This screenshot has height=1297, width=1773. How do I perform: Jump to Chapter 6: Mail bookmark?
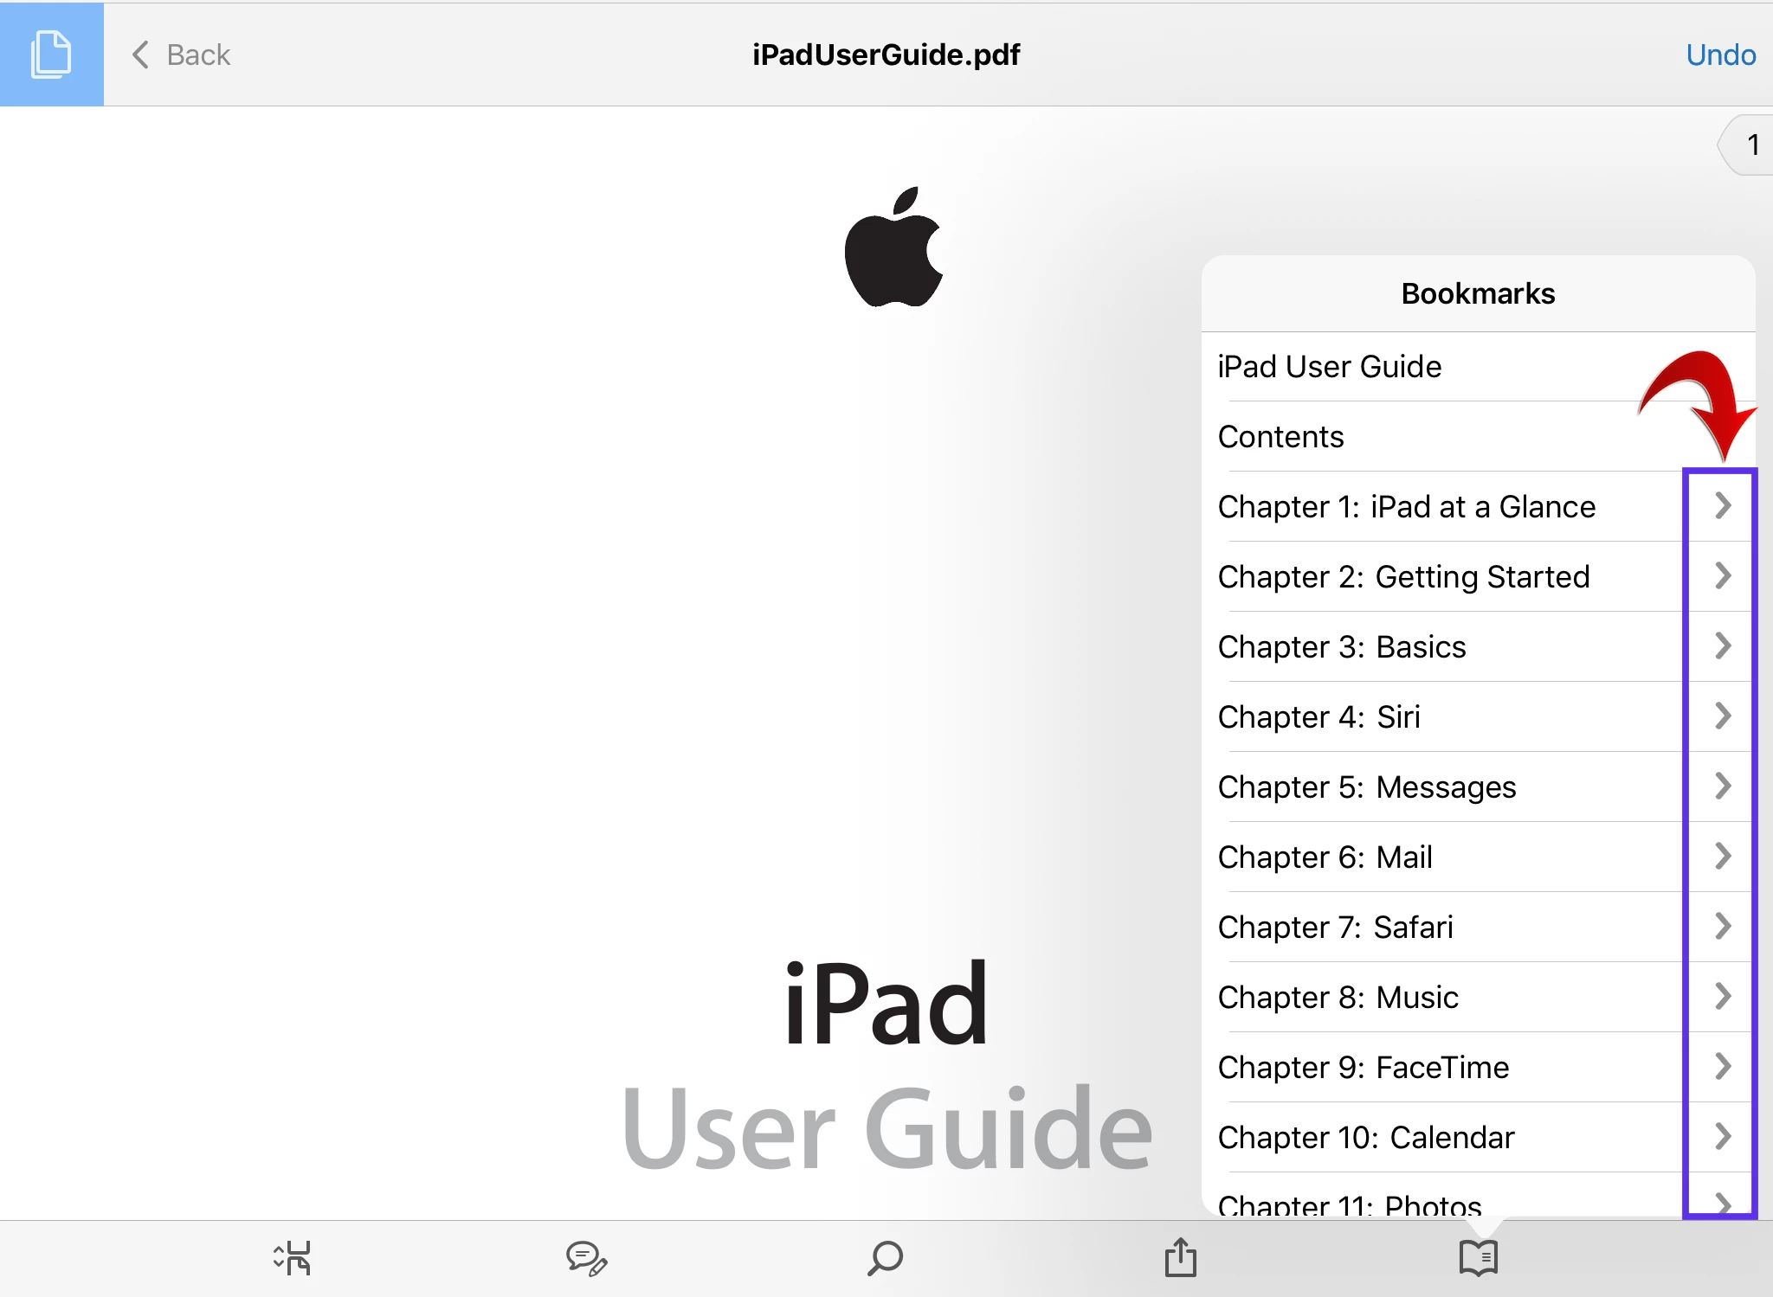pos(1325,857)
